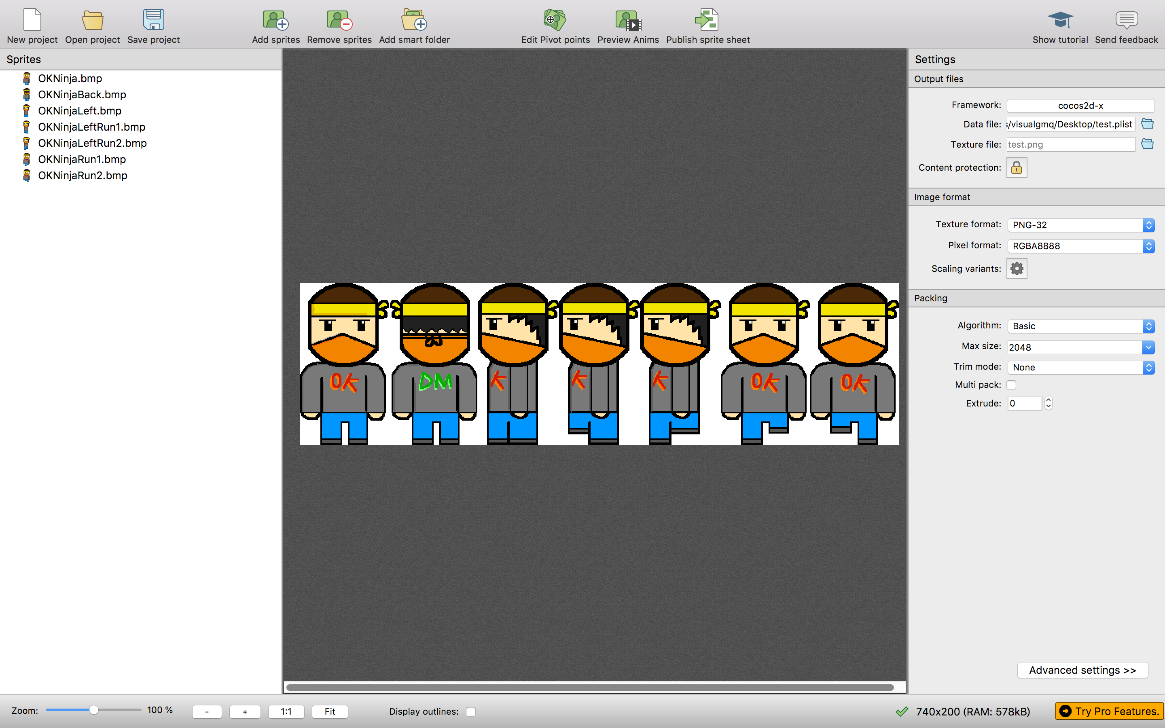Click the Data file path field

[x=1071, y=124]
